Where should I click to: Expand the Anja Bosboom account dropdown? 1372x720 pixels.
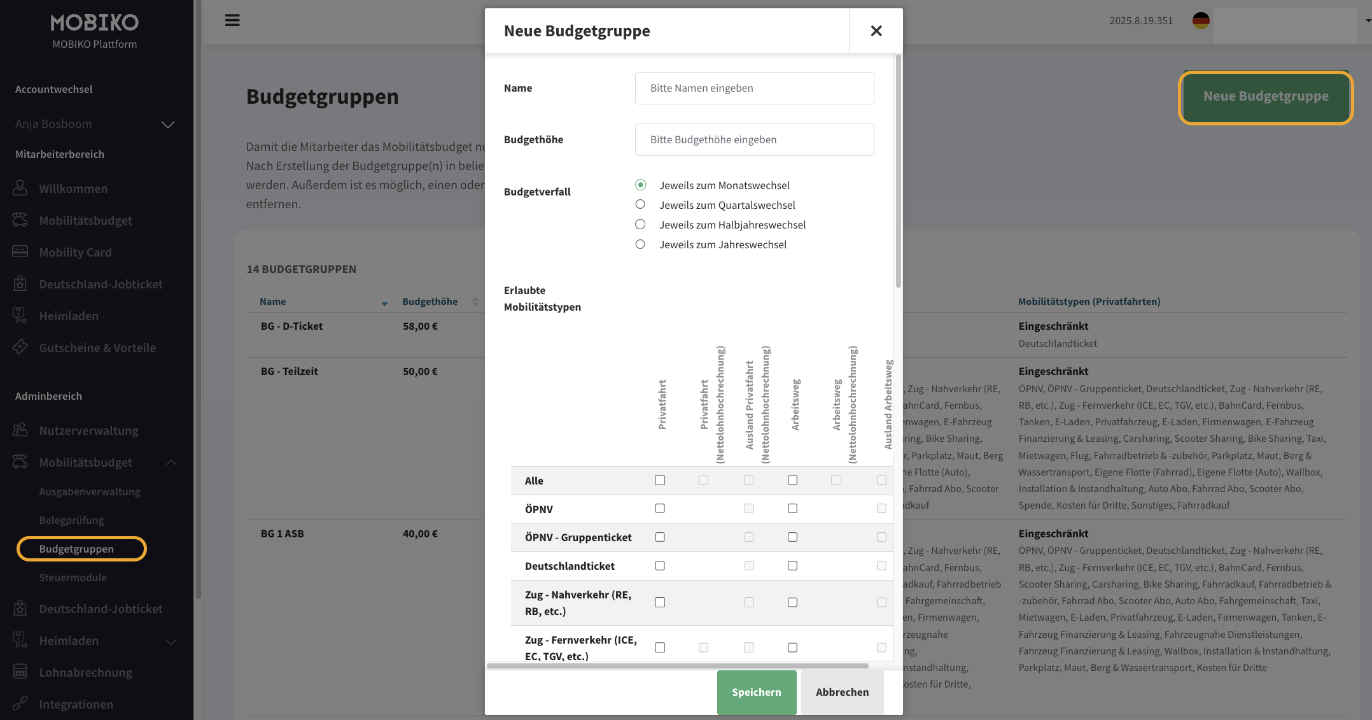pyautogui.click(x=168, y=124)
